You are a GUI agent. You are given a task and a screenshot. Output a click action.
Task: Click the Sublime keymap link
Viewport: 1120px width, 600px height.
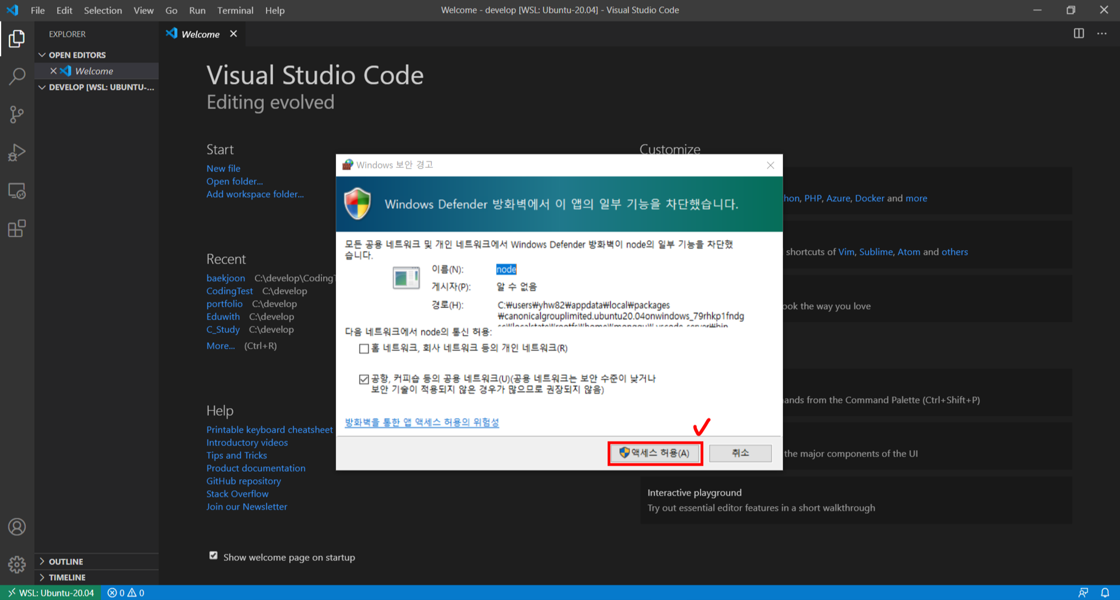[x=876, y=252]
